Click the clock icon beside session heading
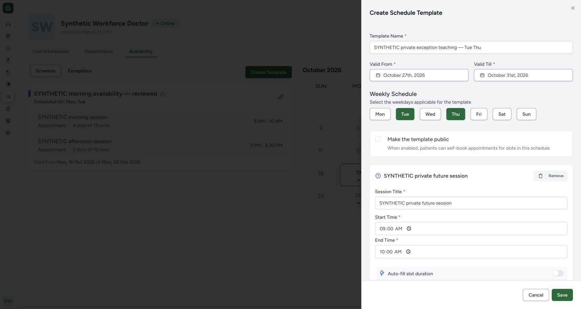 click(378, 176)
